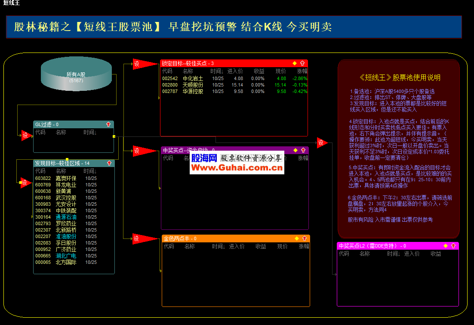Open the 设 flag beside 锁定目标 panel
The width and height of the screenshot is (474, 325).
[138, 64]
